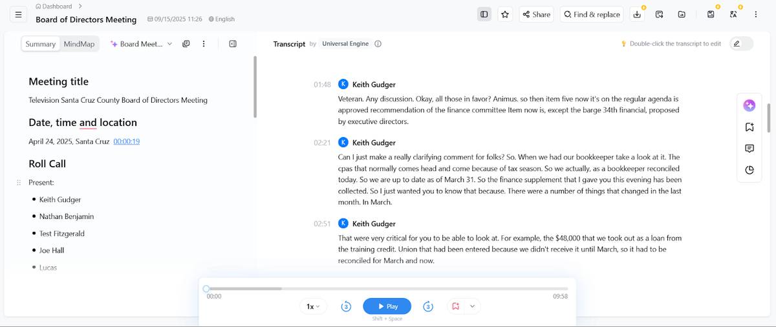Expand the bookmark options chevron in player
Image resolution: width=776 pixels, height=327 pixels.
coord(473,306)
